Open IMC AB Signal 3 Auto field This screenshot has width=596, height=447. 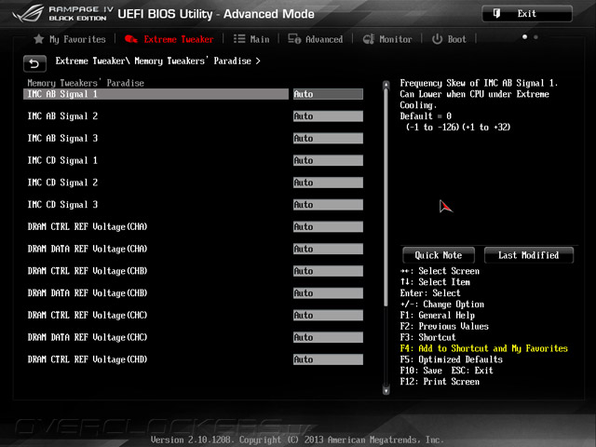point(328,139)
